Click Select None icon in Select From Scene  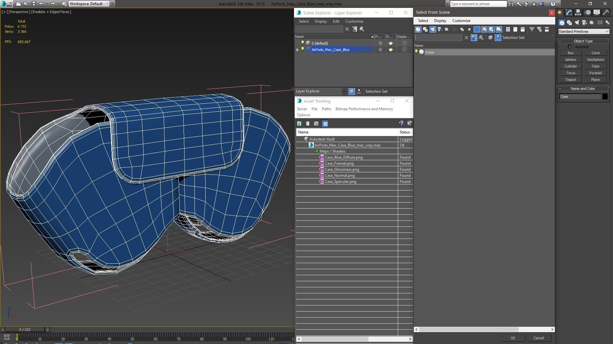click(x=515, y=29)
